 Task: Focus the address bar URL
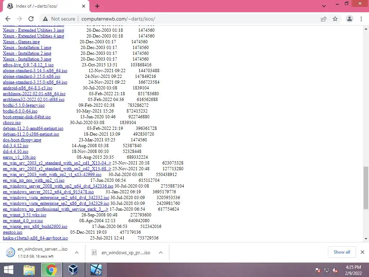click(118, 19)
